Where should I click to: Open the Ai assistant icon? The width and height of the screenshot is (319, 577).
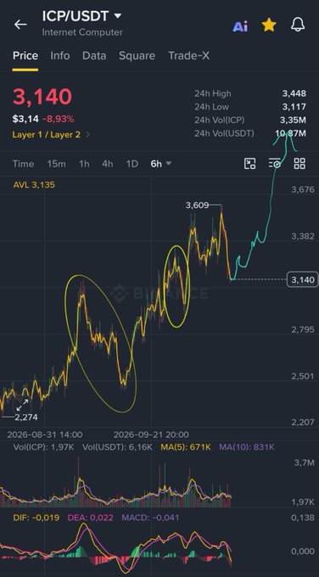(240, 26)
